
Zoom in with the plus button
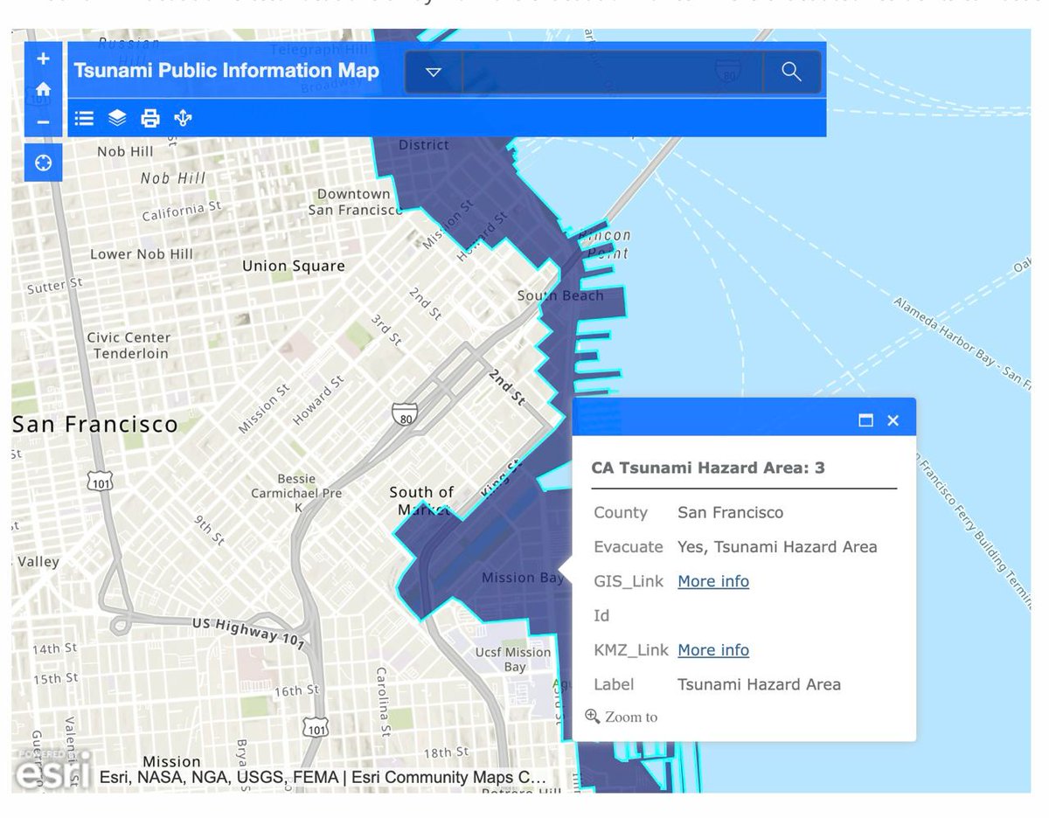tap(43, 59)
